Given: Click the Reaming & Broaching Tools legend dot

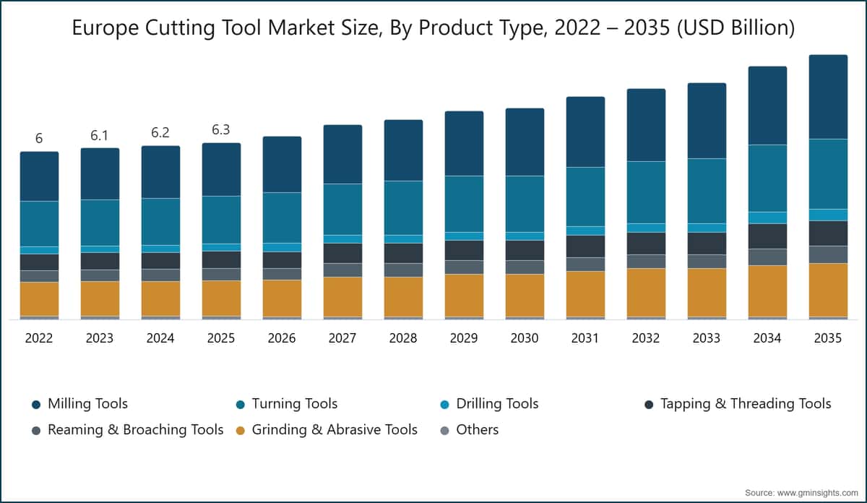Looking at the screenshot, I should (35, 430).
